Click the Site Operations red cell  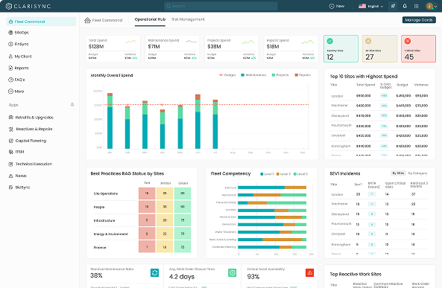pos(147,193)
